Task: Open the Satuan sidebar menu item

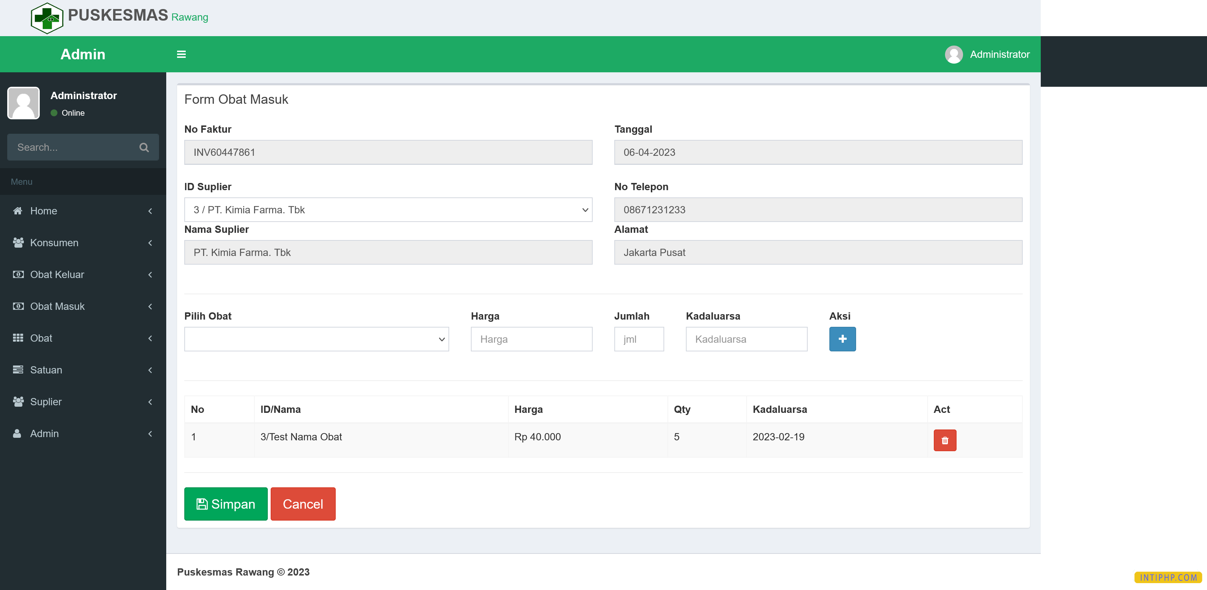Action: click(83, 370)
